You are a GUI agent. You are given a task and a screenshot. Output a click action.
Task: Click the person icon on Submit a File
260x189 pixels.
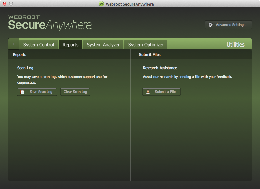(148, 92)
